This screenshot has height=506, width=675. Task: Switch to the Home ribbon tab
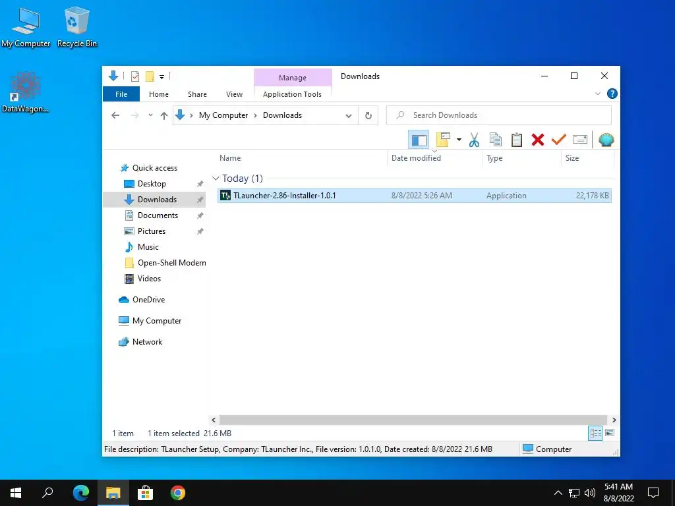click(x=159, y=94)
